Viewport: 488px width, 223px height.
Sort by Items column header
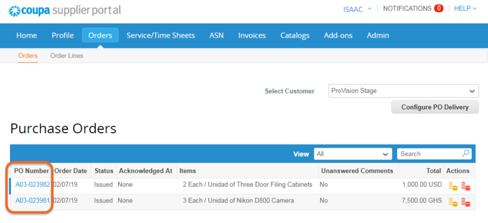pos(188,171)
